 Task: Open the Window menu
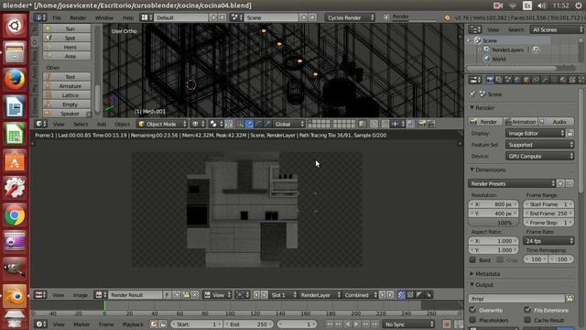point(103,17)
